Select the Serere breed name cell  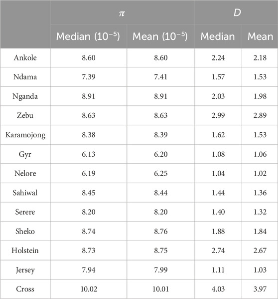(x=25, y=212)
